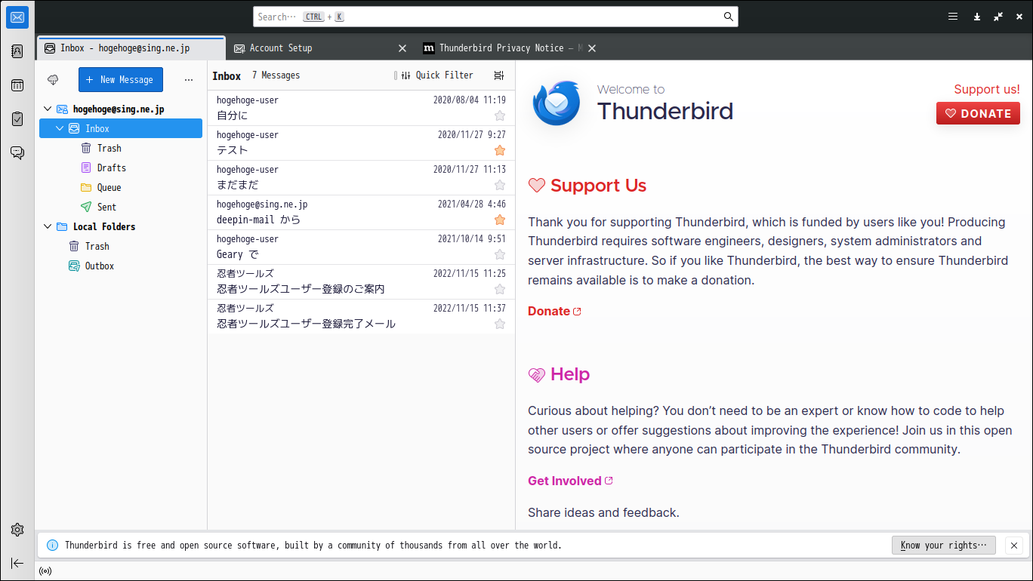
Task: Click the New Message button
Action: point(121,80)
